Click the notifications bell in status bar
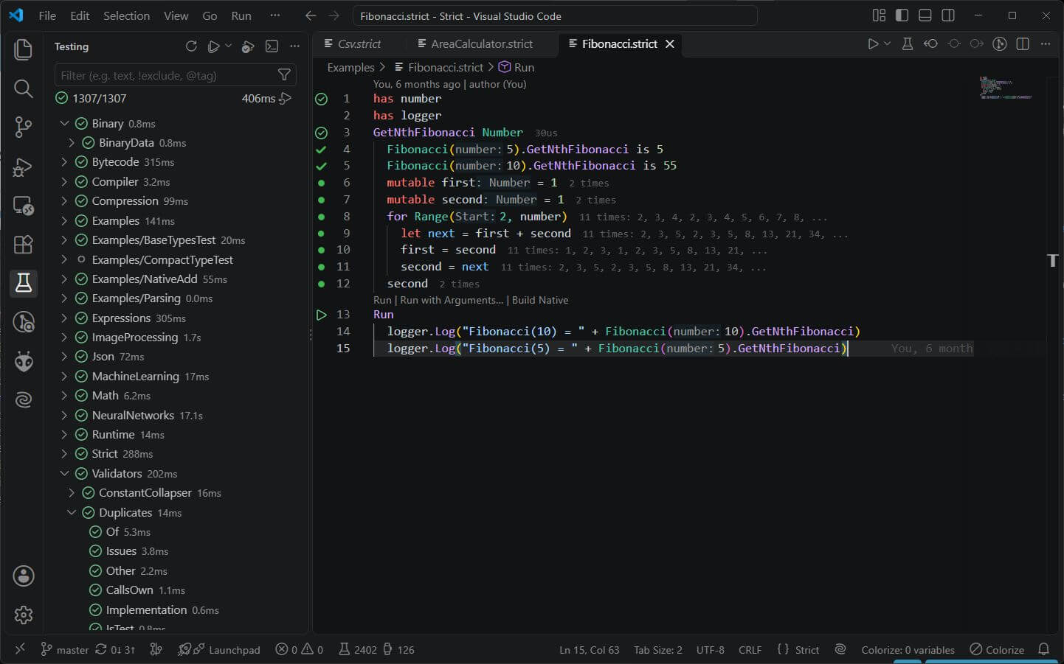The image size is (1064, 664). point(1043,649)
